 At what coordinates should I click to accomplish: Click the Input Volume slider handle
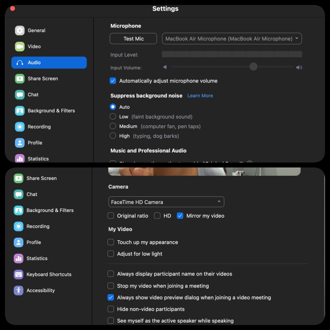point(253,67)
